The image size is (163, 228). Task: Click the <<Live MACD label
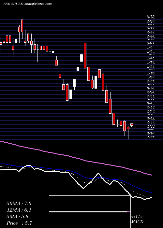(x=137, y=220)
